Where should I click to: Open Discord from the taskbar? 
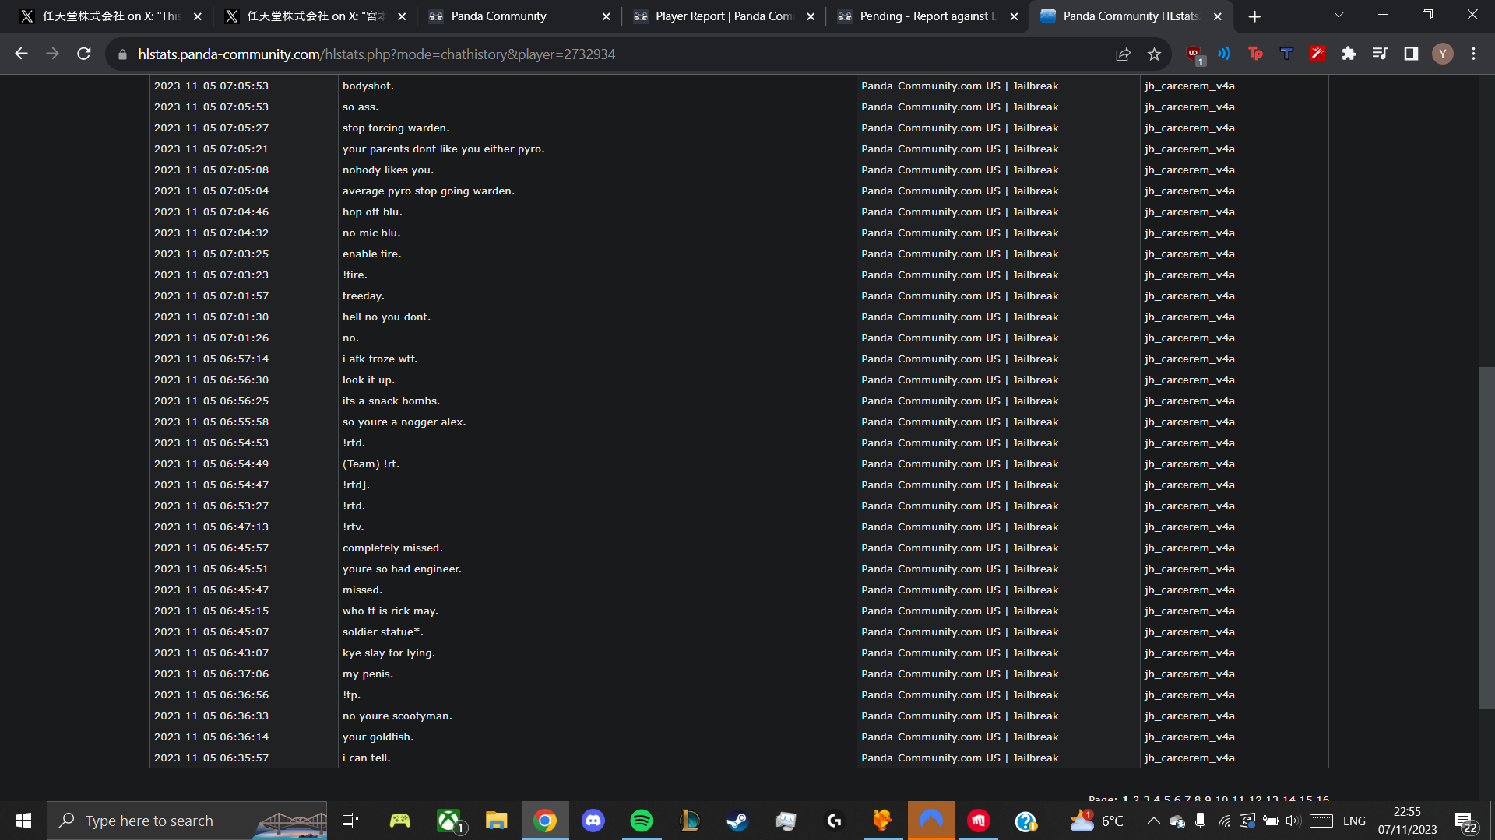pyautogui.click(x=593, y=821)
